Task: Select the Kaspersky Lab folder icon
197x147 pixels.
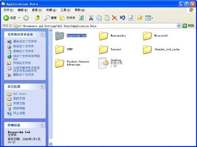Action: click(x=59, y=36)
